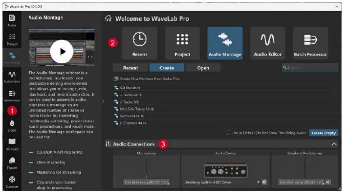Viewport: 343px width, 192px height.
Task: Click the audio interface device image
Action: (225, 170)
